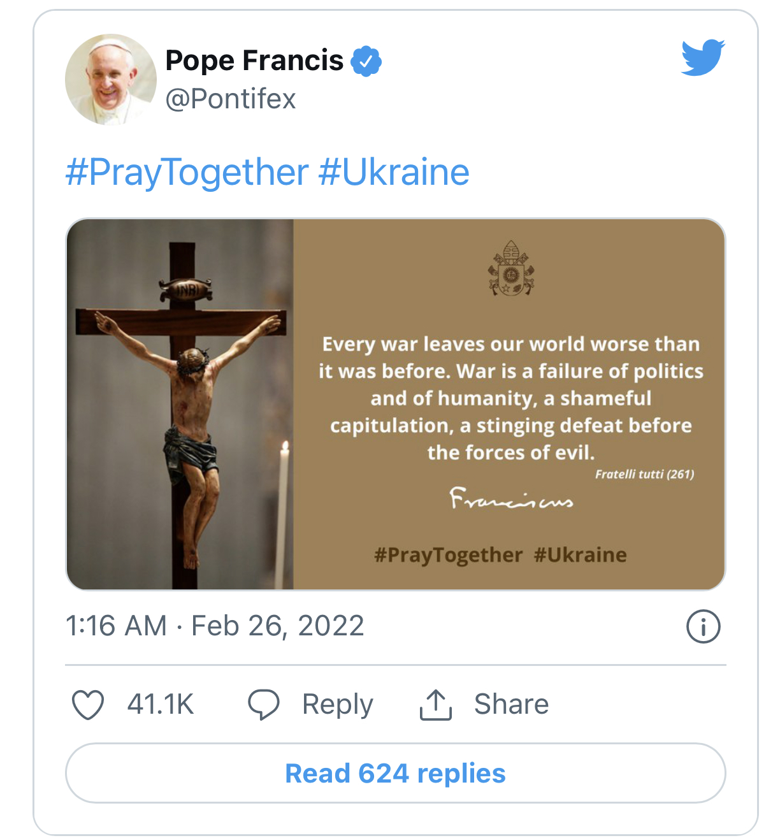Open Read 624 replies
This screenshot has height=838, width=780.
click(395, 773)
